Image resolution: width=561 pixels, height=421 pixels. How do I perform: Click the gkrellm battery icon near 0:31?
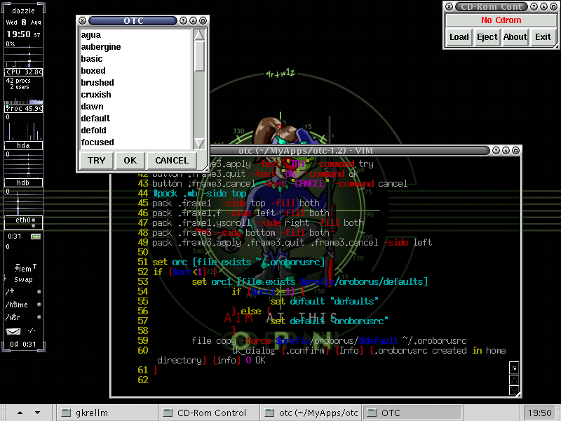click(x=36, y=236)
